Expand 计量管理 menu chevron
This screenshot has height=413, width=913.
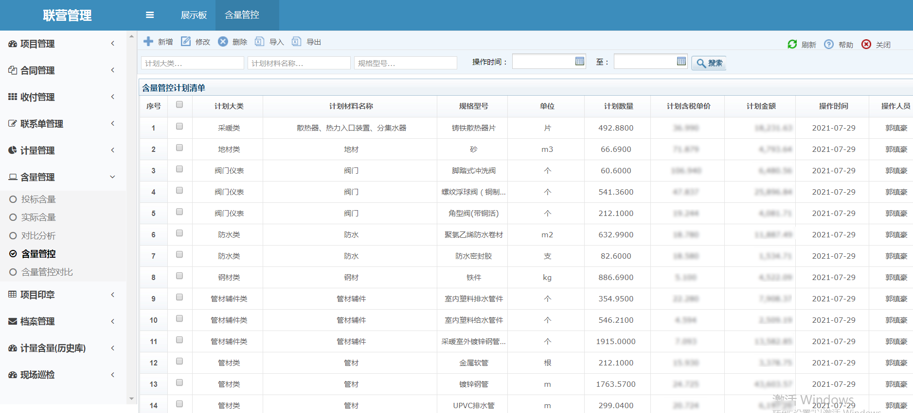(113, 150)
